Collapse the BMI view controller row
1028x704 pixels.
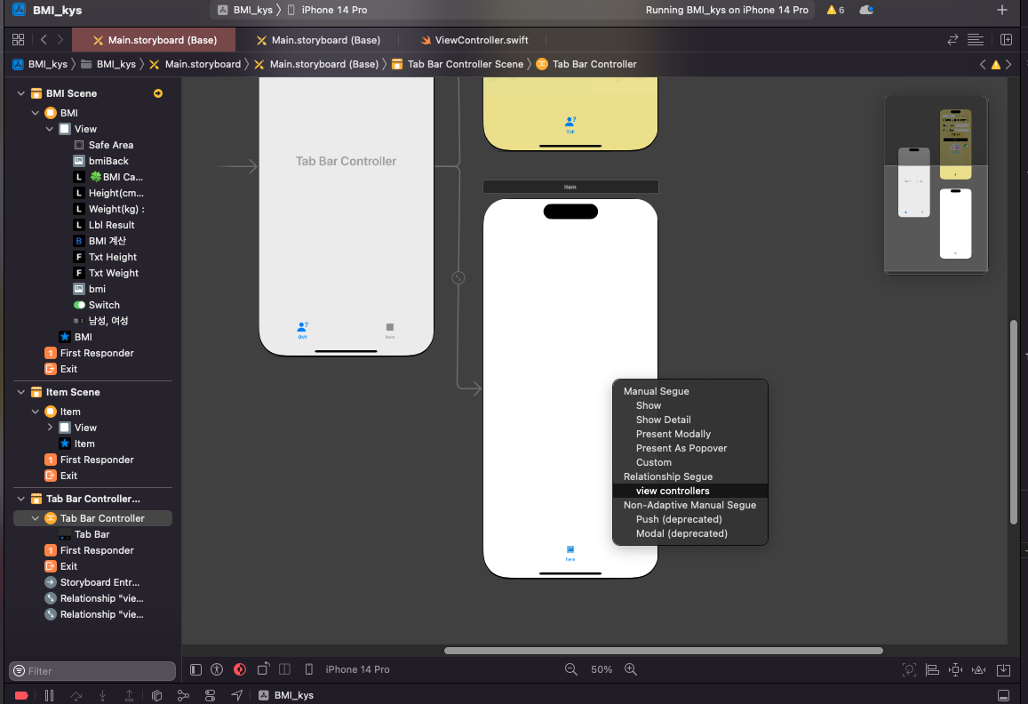[36, 113]
